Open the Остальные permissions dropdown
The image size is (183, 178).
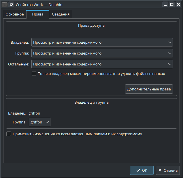(x=102, y=64)
